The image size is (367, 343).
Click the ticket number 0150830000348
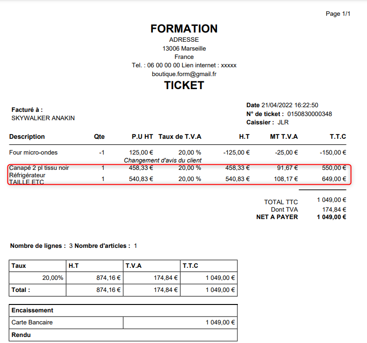click(309, 114)
